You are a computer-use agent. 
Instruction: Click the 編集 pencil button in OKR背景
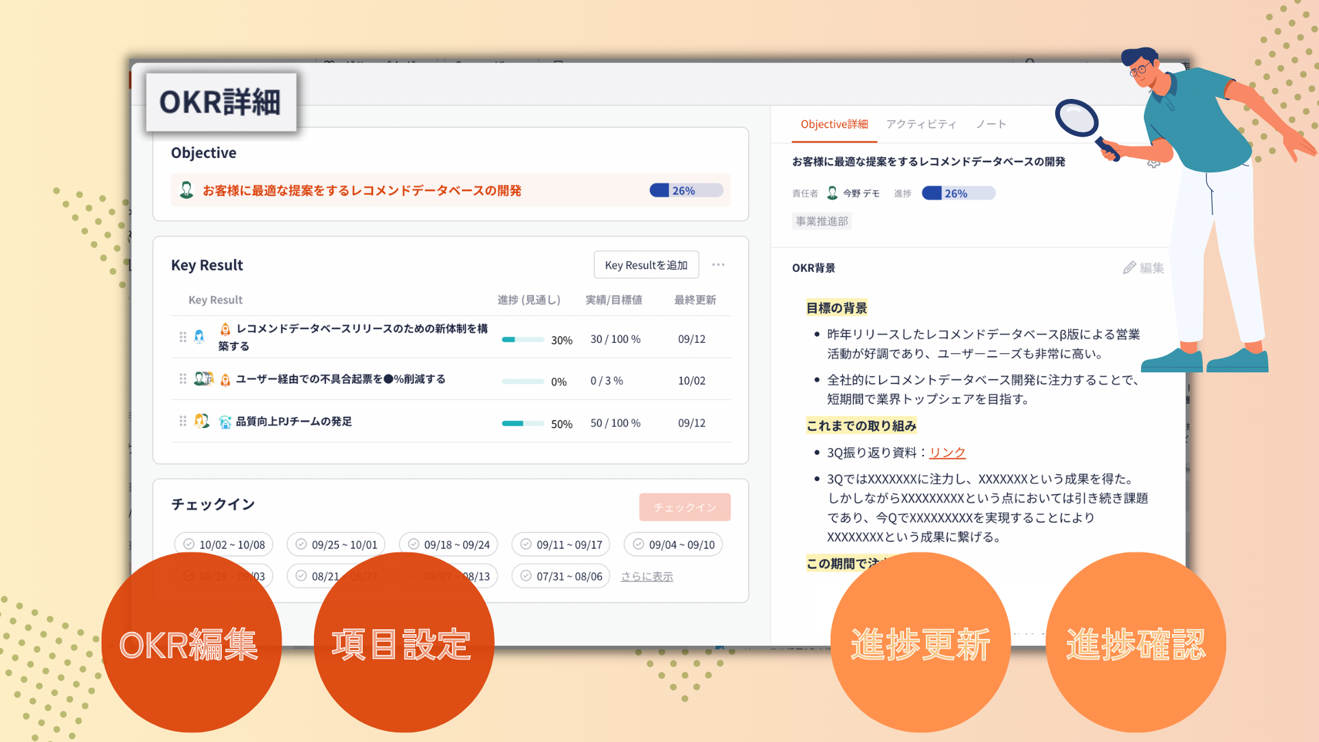click(1144, 268)
